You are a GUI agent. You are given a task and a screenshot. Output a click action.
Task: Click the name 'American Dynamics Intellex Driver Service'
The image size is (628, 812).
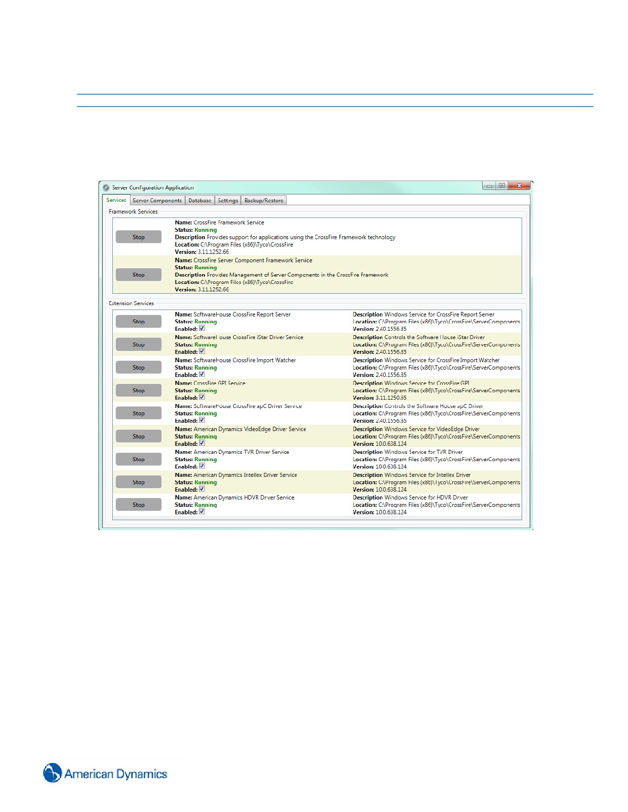[x=245, y=475]
